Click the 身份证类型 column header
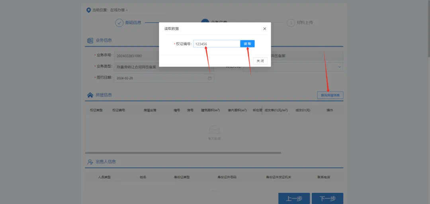 point(182,177)
